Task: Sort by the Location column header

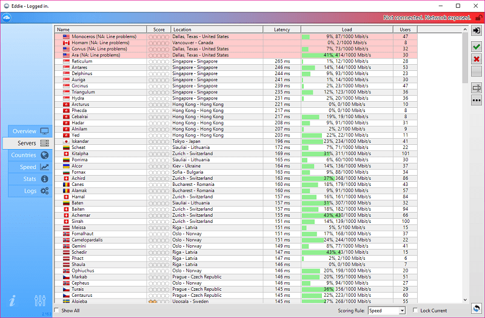Action: 217,30
